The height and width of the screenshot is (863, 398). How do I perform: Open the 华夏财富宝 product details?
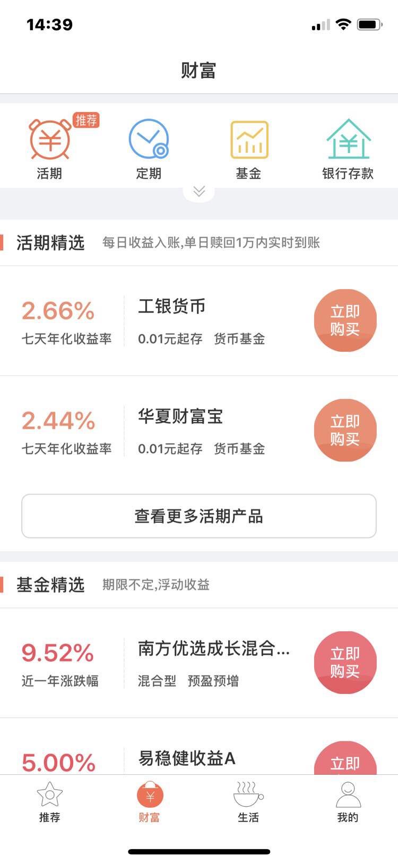[180, 417]
